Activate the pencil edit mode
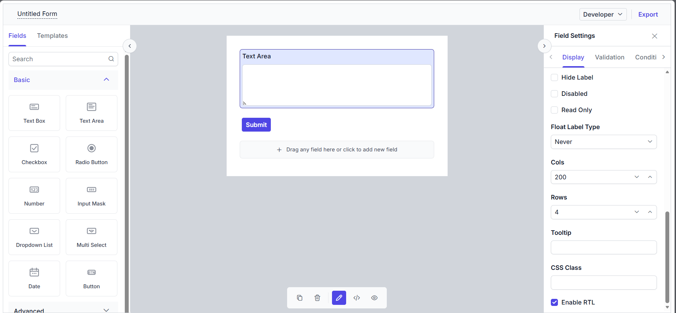Viewport: 676px width, 313px height. 339,298
